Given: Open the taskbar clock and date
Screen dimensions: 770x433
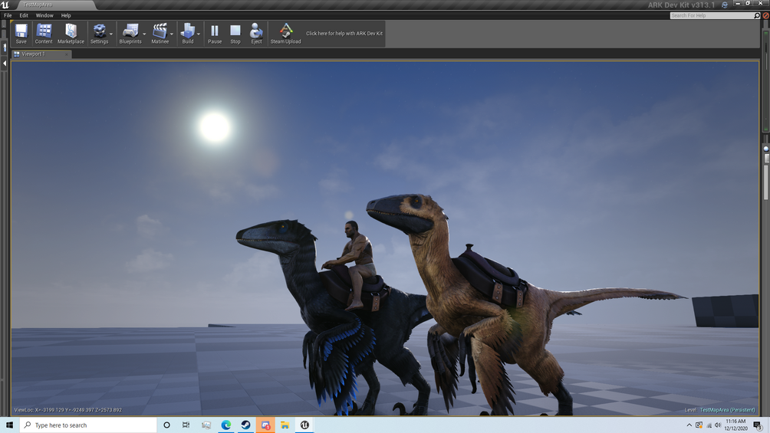Looking at the screenshot, I should 735,425.
